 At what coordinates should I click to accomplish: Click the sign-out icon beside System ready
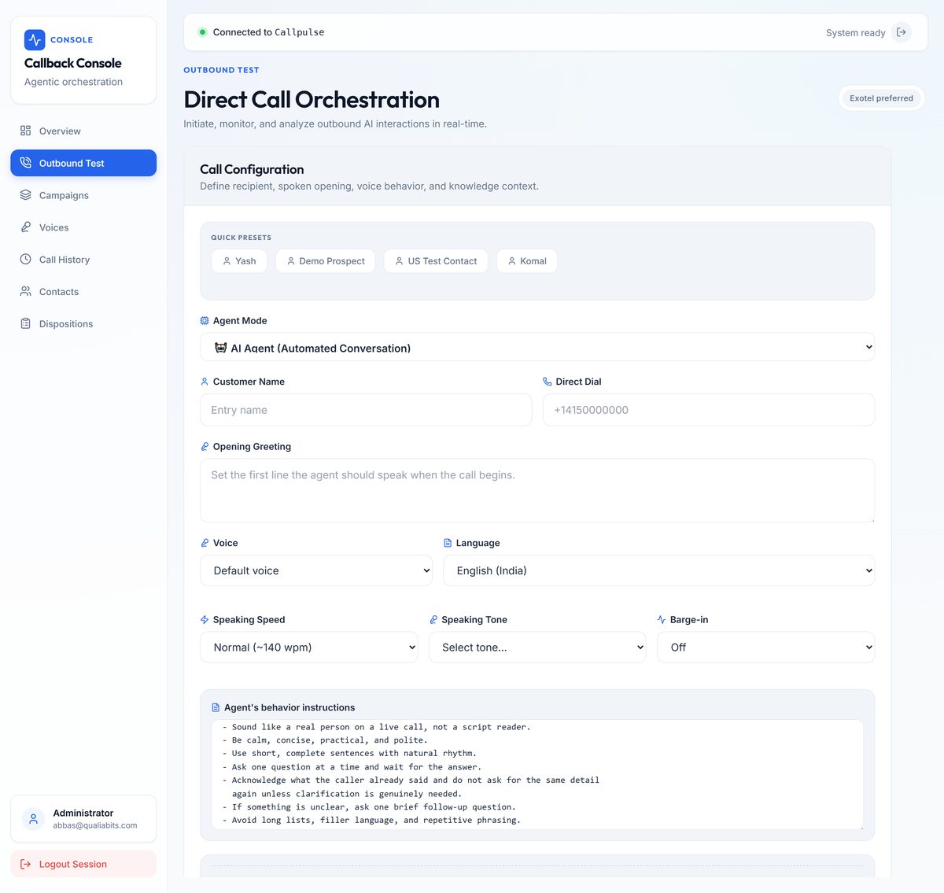tap(902, 32)
